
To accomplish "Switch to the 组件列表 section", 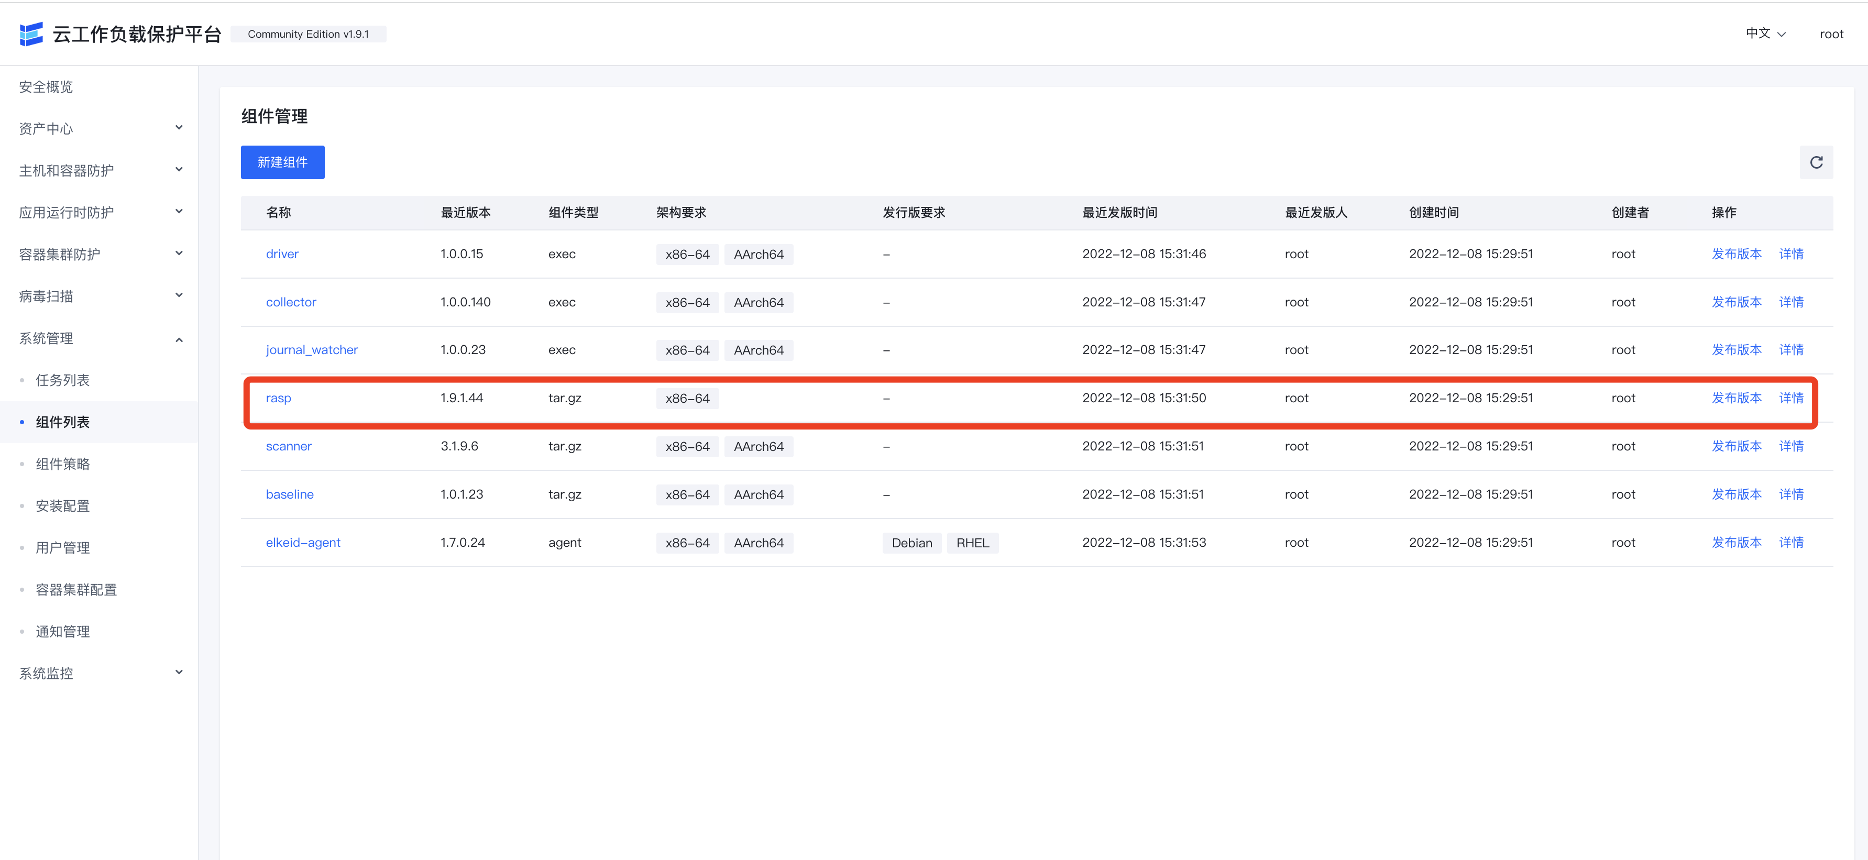I will (62, 421).
